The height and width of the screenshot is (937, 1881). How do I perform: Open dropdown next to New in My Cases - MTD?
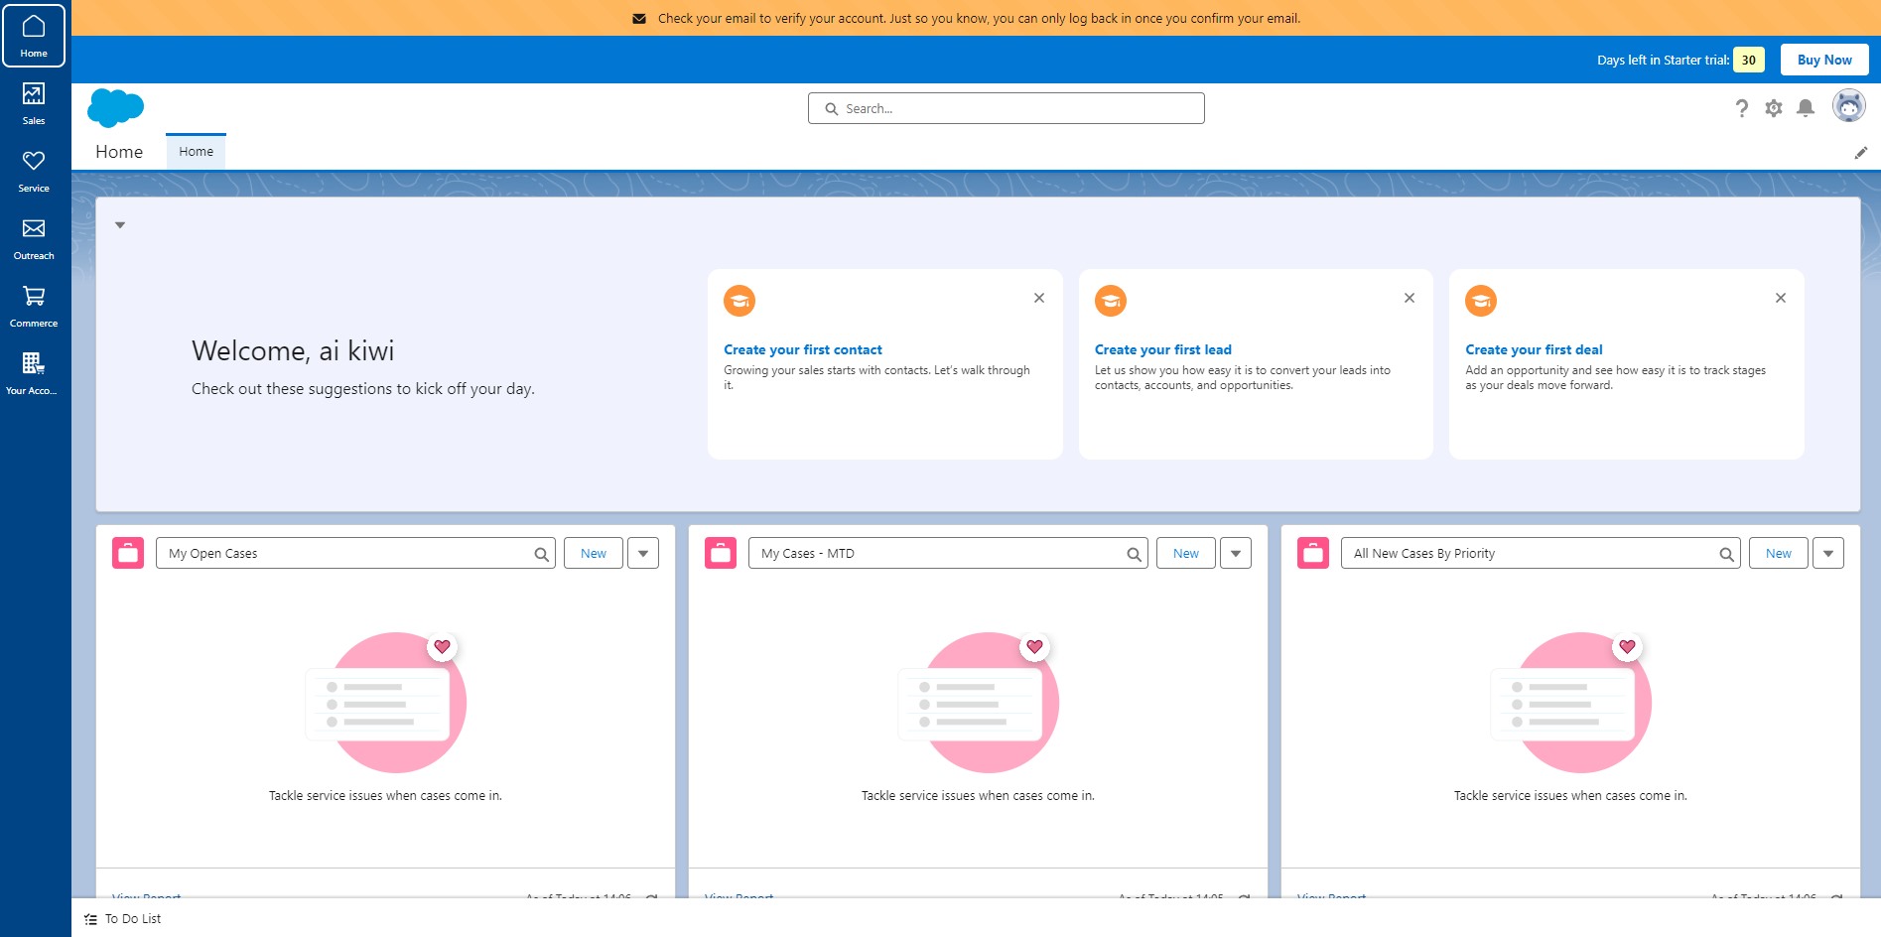coord(1236,553)
